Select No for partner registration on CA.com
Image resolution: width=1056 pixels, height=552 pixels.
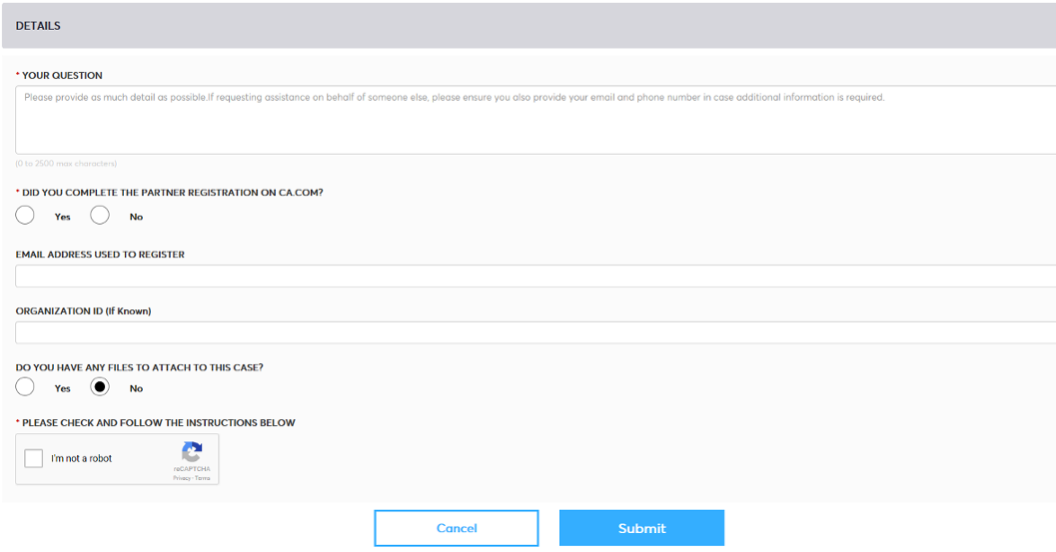point(100,216)
